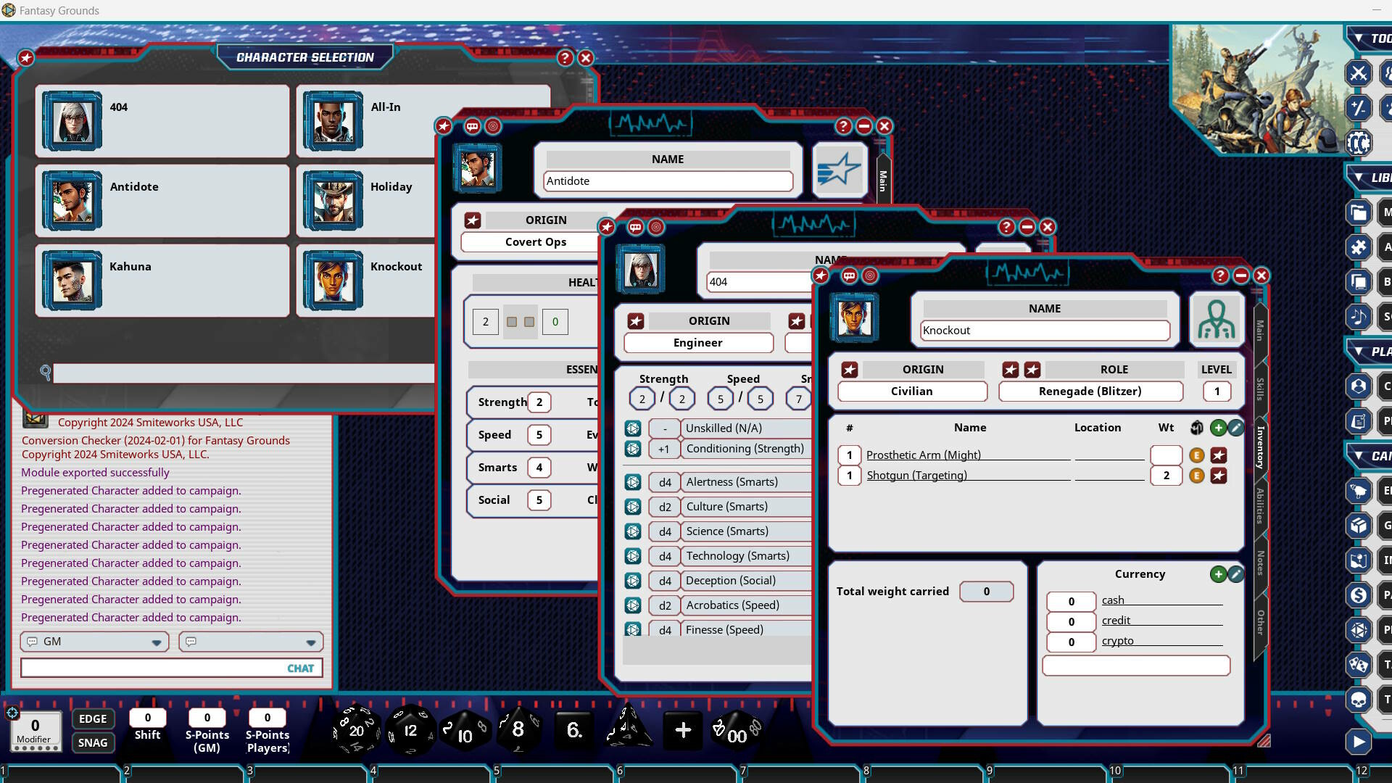The height and width of the screenshot is (783, 1392).
Task: Click the money icon in the Campaign sidebar
Action: [x=1359, y=594]
